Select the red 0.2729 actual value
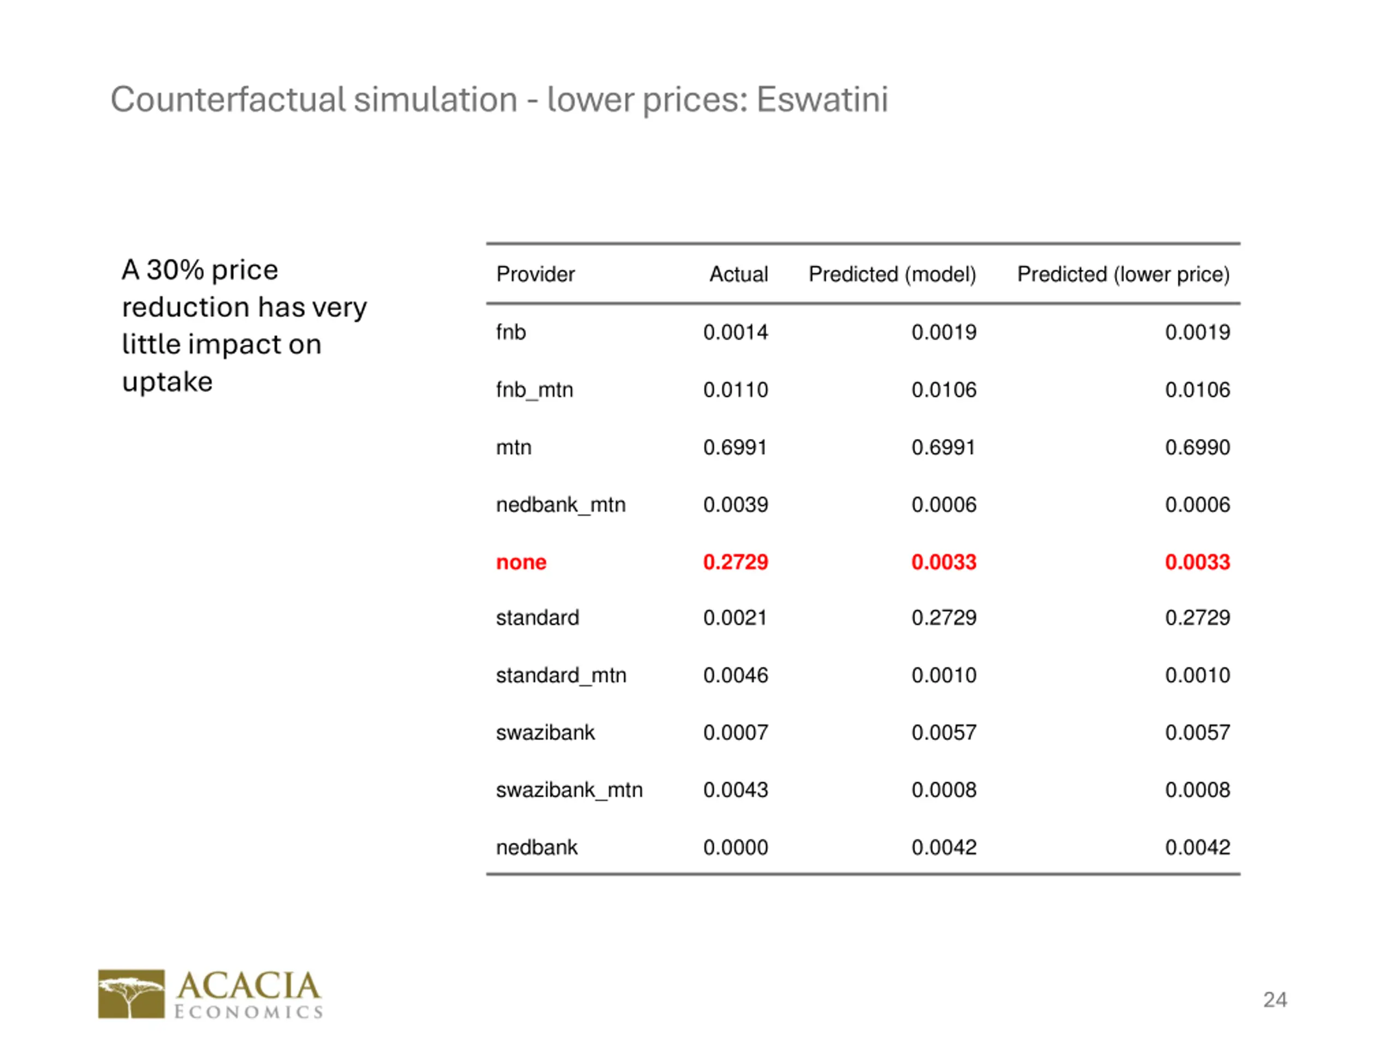Screen dimensions: 1398x1048 [736, 562]
